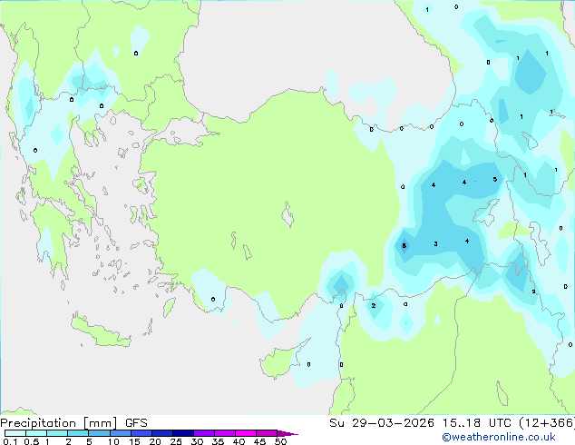575x445 pixels.
Task: Click the legend label 0.1
Action: click(10, 441)
